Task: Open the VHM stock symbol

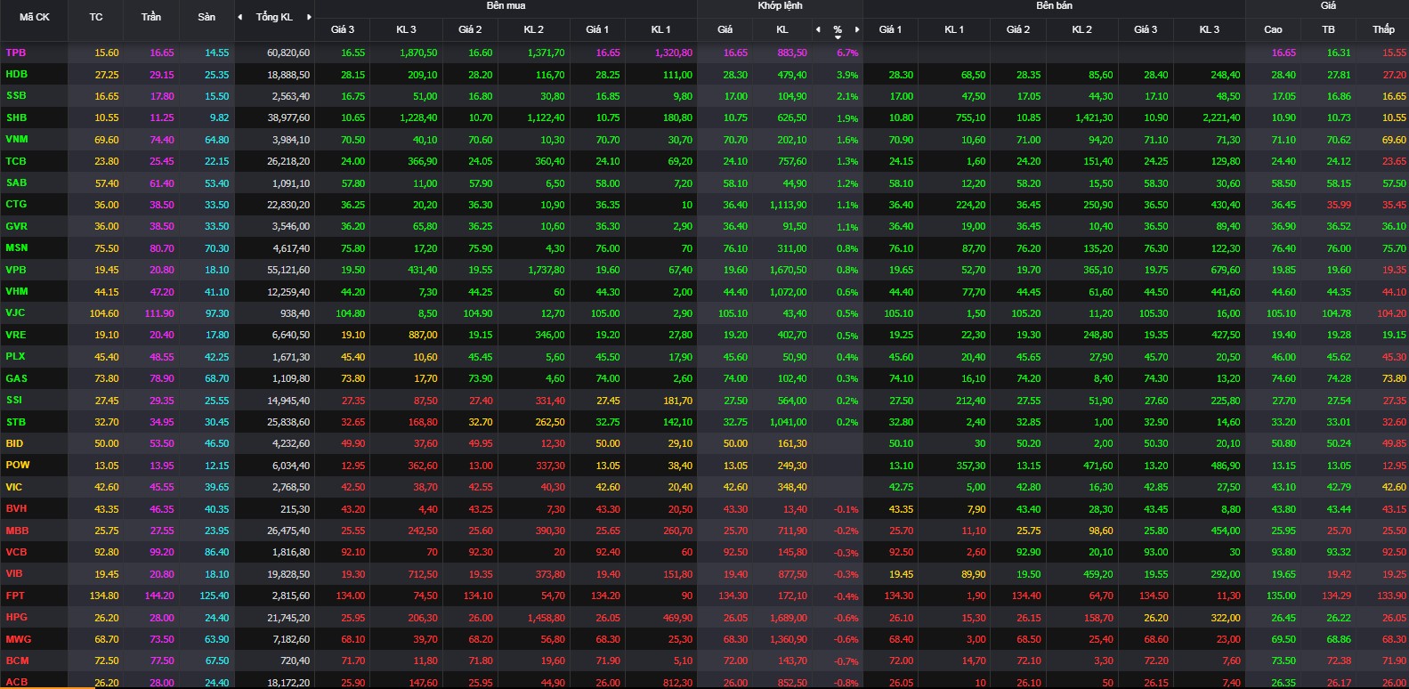Action: pos(17,291)
